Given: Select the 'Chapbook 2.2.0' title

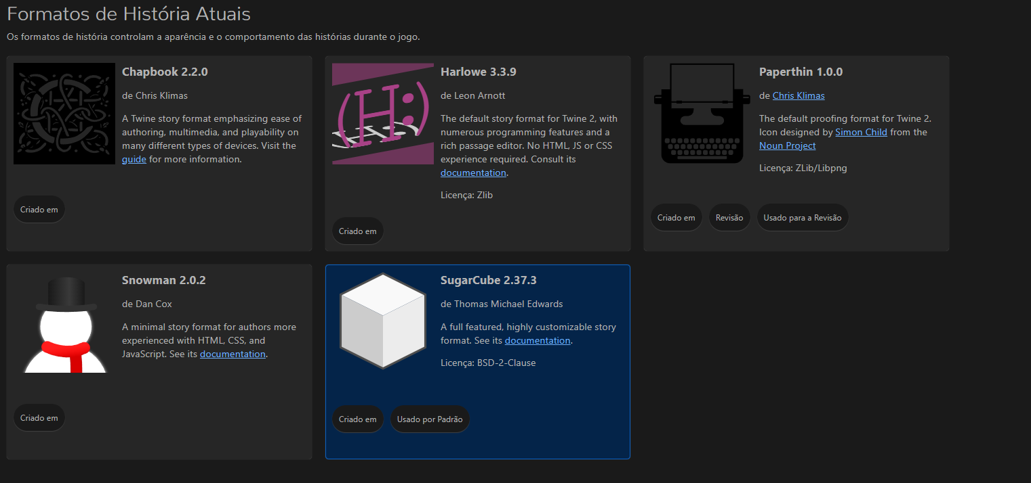Looking at the screenshot, I should [165, 72].
